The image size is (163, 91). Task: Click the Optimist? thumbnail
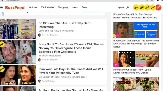[27, 75]
